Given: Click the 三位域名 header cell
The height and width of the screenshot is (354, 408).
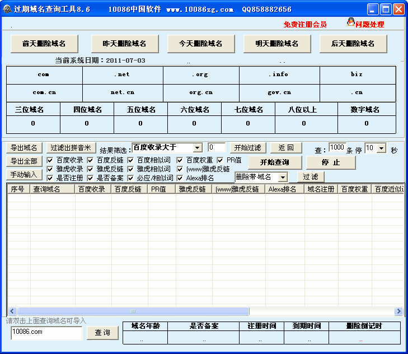Looking at the screenshot, I should coord(34,109).
